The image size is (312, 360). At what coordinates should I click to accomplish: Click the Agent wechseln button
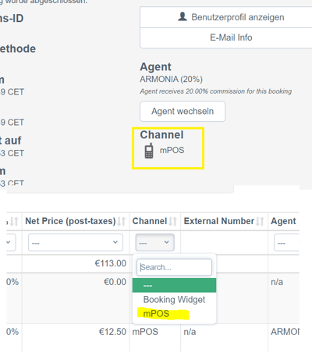pos(183,112)
